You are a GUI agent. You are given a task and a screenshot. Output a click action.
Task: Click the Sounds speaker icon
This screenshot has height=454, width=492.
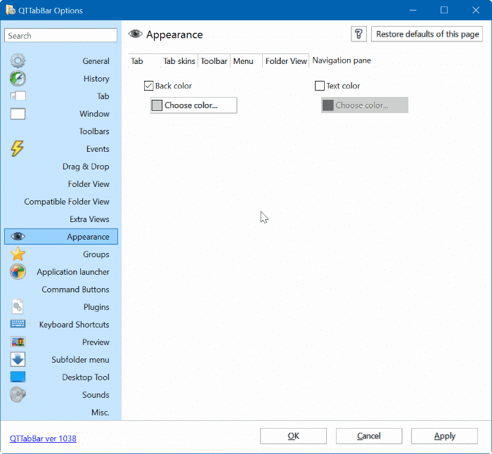point(18,394)
